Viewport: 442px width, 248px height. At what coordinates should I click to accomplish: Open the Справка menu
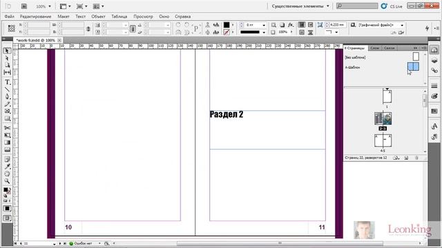point(182,17)
